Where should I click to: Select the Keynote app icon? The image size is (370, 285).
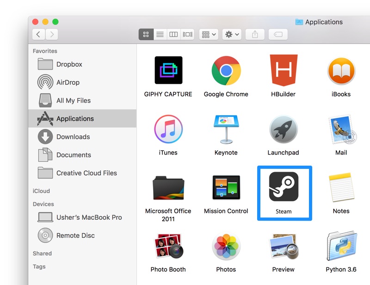(x=226, y=129)
